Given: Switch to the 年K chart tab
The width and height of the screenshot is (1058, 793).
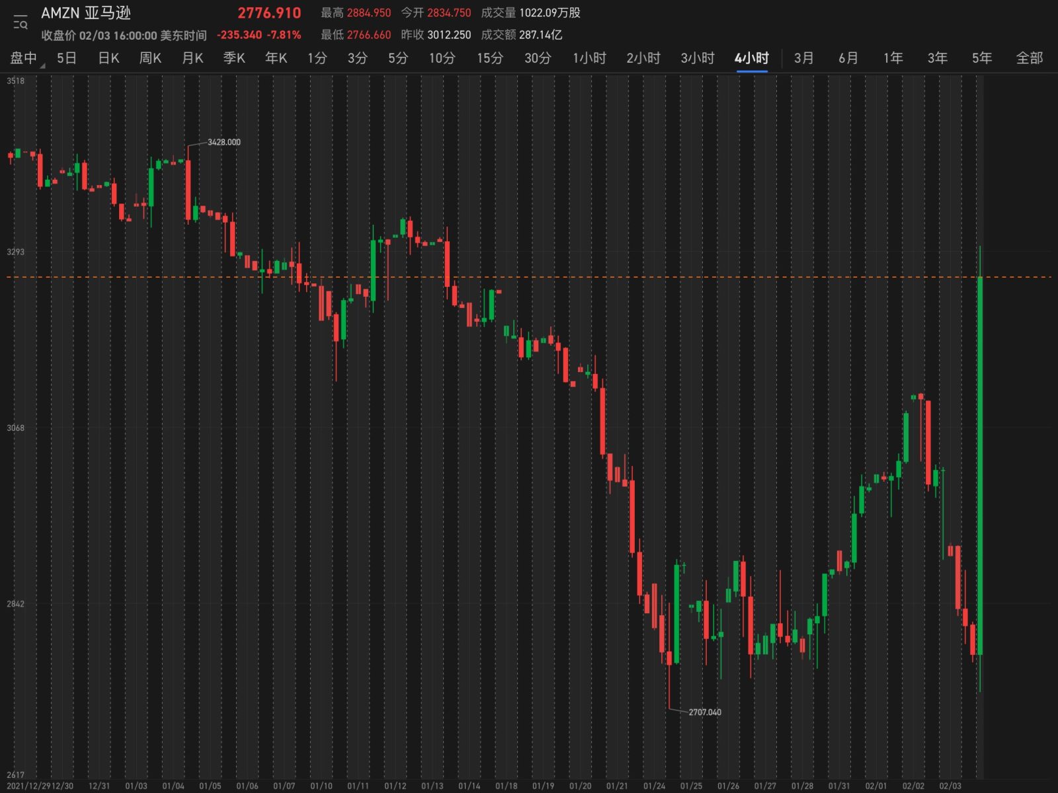Looking at the screenshot, I should coord(276,58).
